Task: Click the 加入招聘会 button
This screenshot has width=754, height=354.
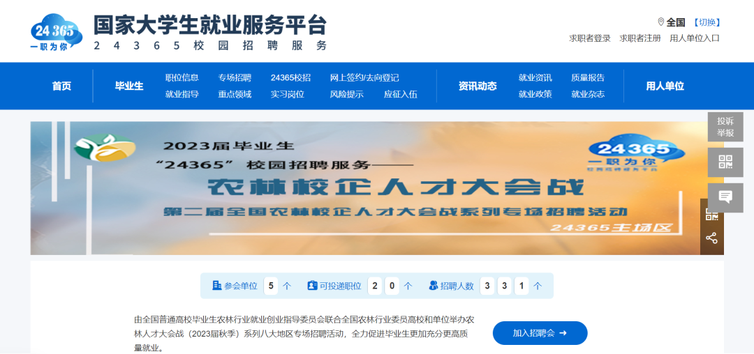Action: pyautogui.click(x=540, y=333)
